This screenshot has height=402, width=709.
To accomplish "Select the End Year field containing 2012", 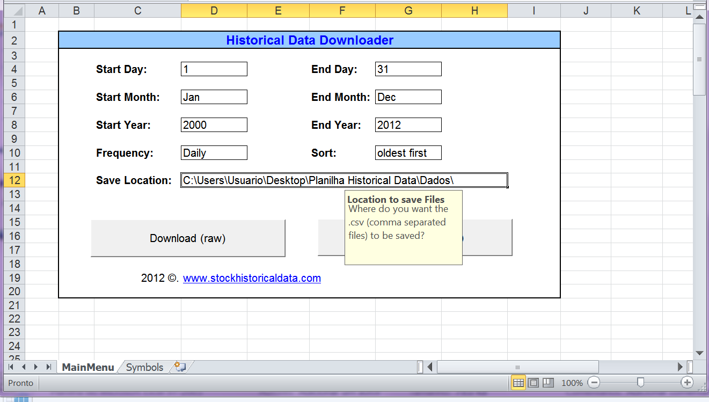I will point(408,125).
